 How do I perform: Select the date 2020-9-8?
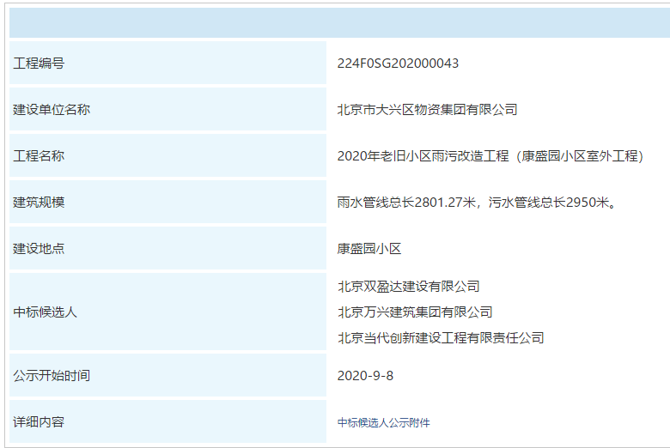tap(365, 376)
